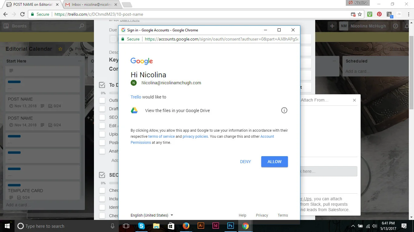Click the Google Drive icon in consent dialog
Viewport: 414px width, 232px height.
pyautogui.click(x=134, y=110)
